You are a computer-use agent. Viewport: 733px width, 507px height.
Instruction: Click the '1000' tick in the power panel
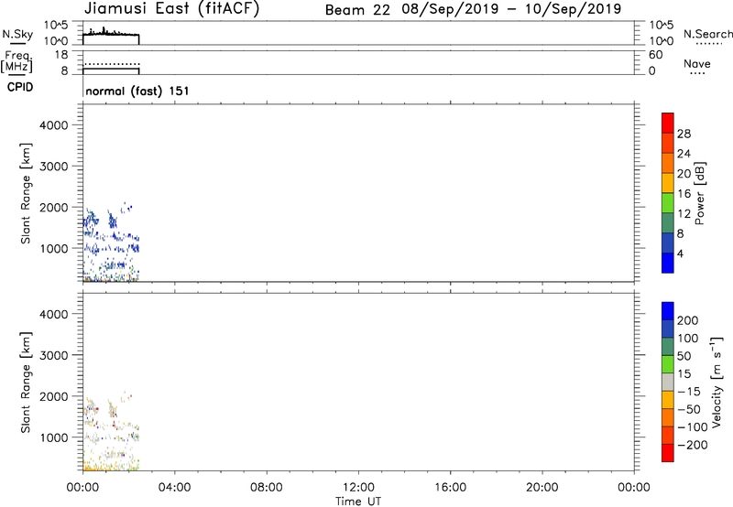pos(54,248)
